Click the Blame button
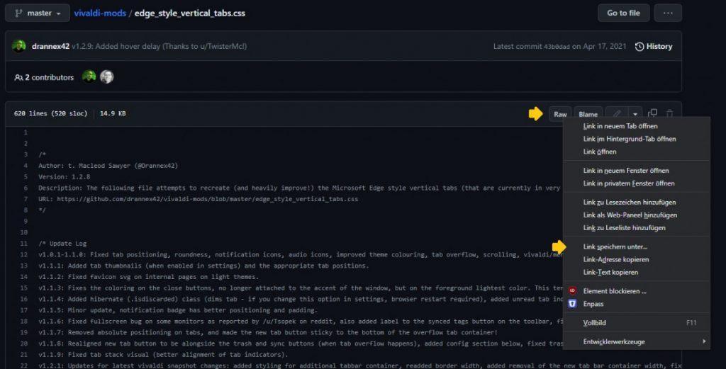The height and width of the screenshot is (369, 726). tap(588, 114)
